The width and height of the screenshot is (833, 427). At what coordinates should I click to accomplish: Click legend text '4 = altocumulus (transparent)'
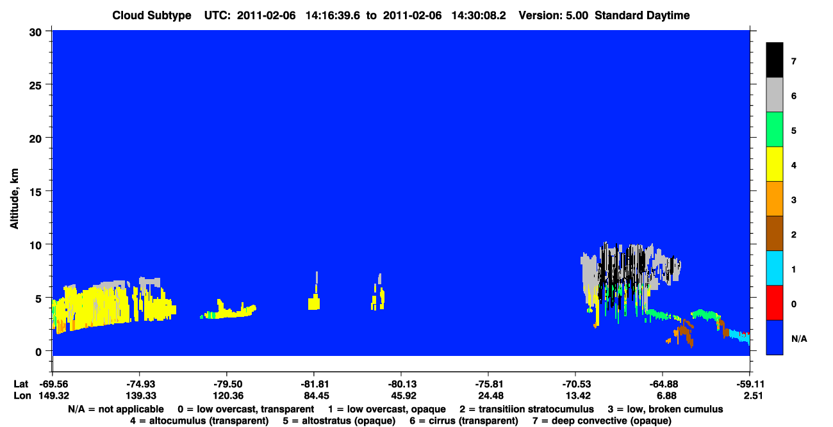[x=199, y=421]
